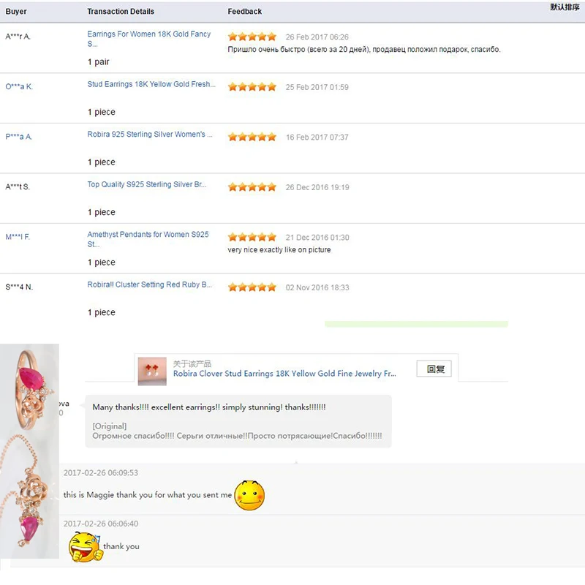Open 'Robira!! Cluster Setting Red Ruby' link
The height and width of the screenshot is (585, 585).
point(149,284)
